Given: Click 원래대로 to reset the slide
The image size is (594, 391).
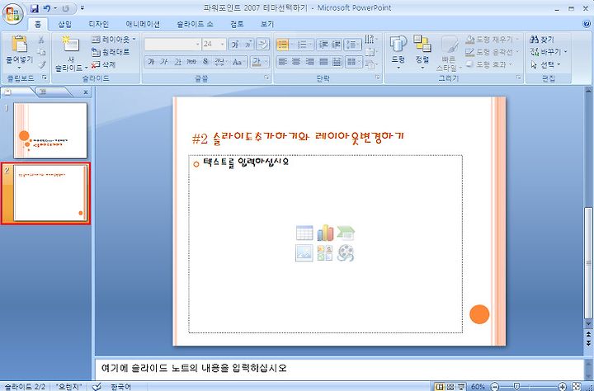Looking at the screenshot, I should click(x=111, y=52).
